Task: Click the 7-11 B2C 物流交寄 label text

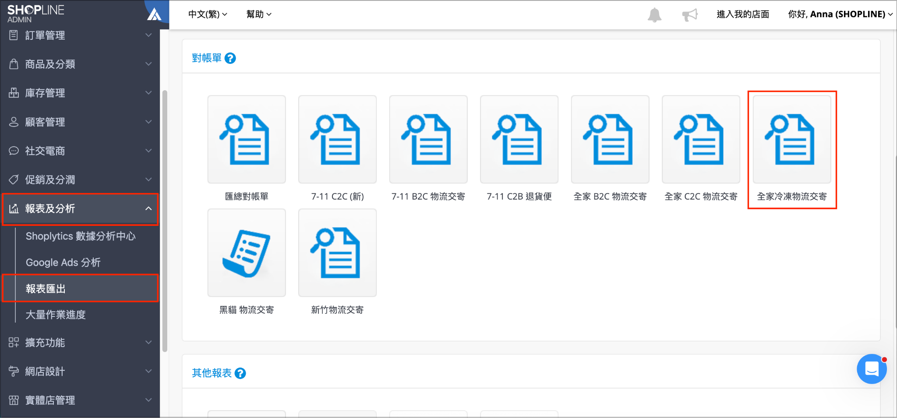Action: point(428,197)
